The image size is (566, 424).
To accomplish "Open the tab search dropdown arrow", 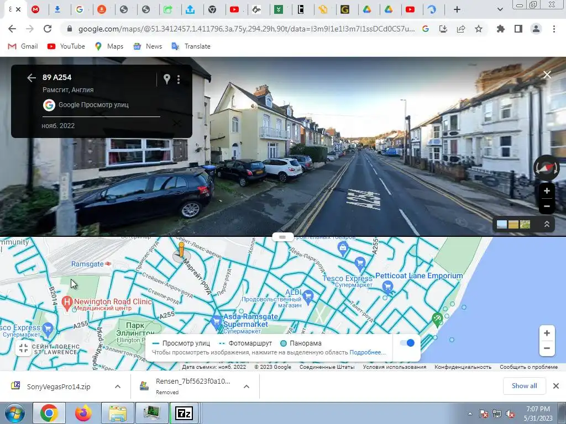I will pyautogui.click(x=500, y=9).
